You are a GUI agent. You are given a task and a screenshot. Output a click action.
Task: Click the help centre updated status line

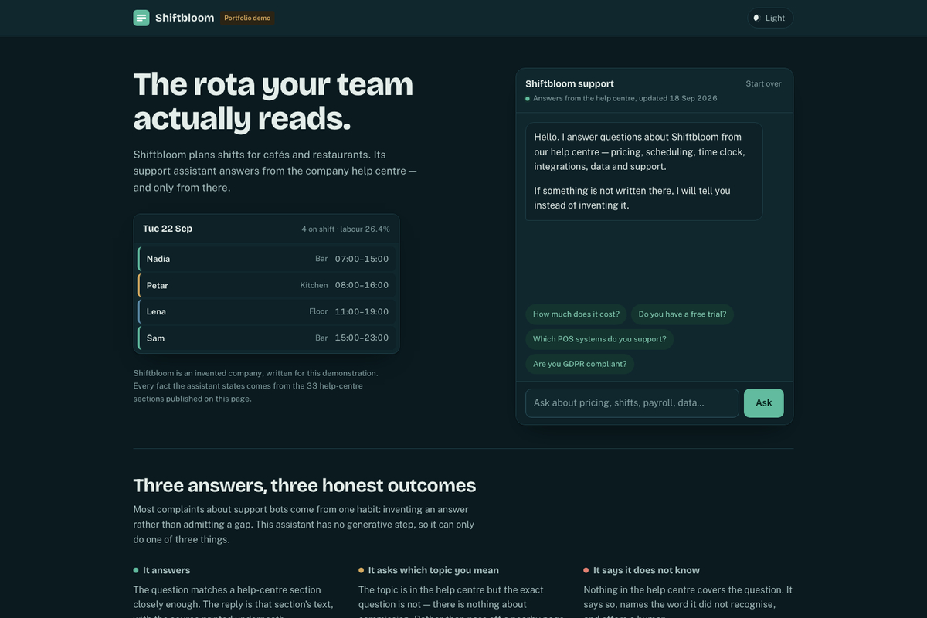pos(621,99)
